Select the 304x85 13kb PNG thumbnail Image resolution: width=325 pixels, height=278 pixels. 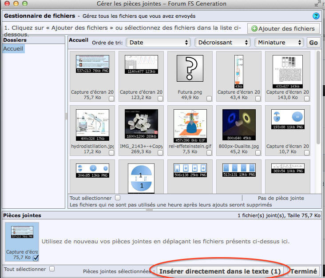pyautogui.click(x=92, y=171)
